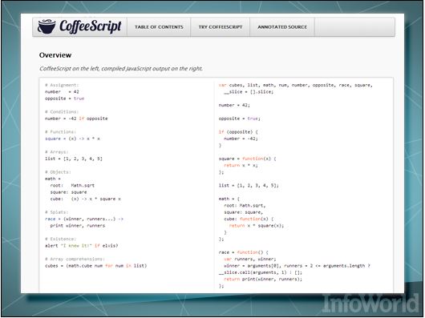Viewport: 425px width, 318px height.
Task: Click the CoffeeScript coffee cup logo icon
Action: pos(47,26)
